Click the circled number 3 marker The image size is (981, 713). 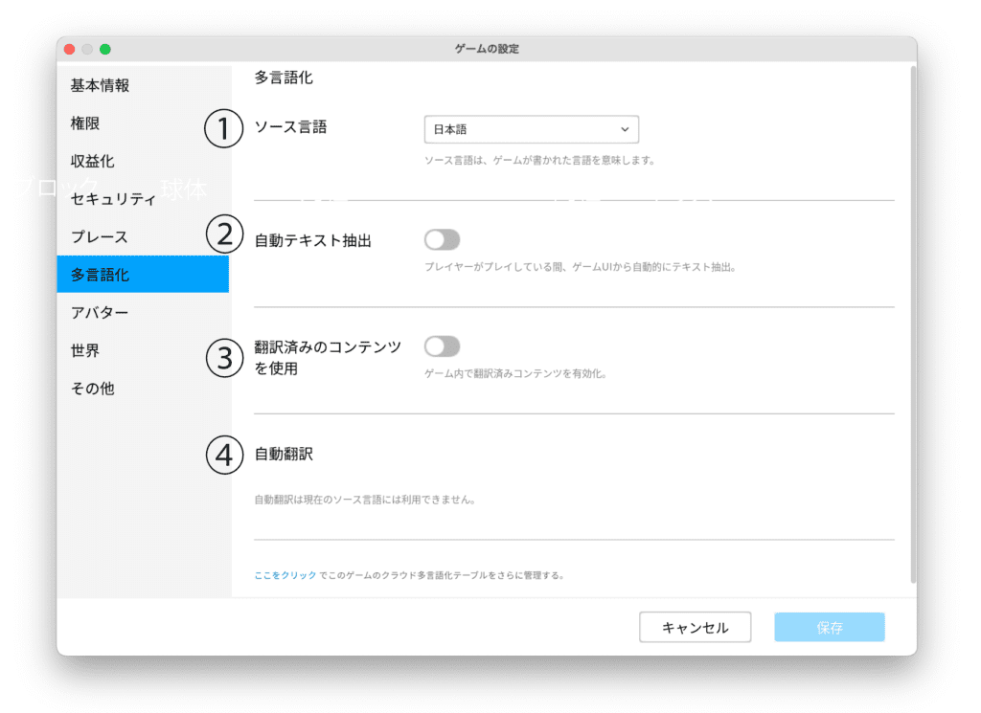(224, 358)
